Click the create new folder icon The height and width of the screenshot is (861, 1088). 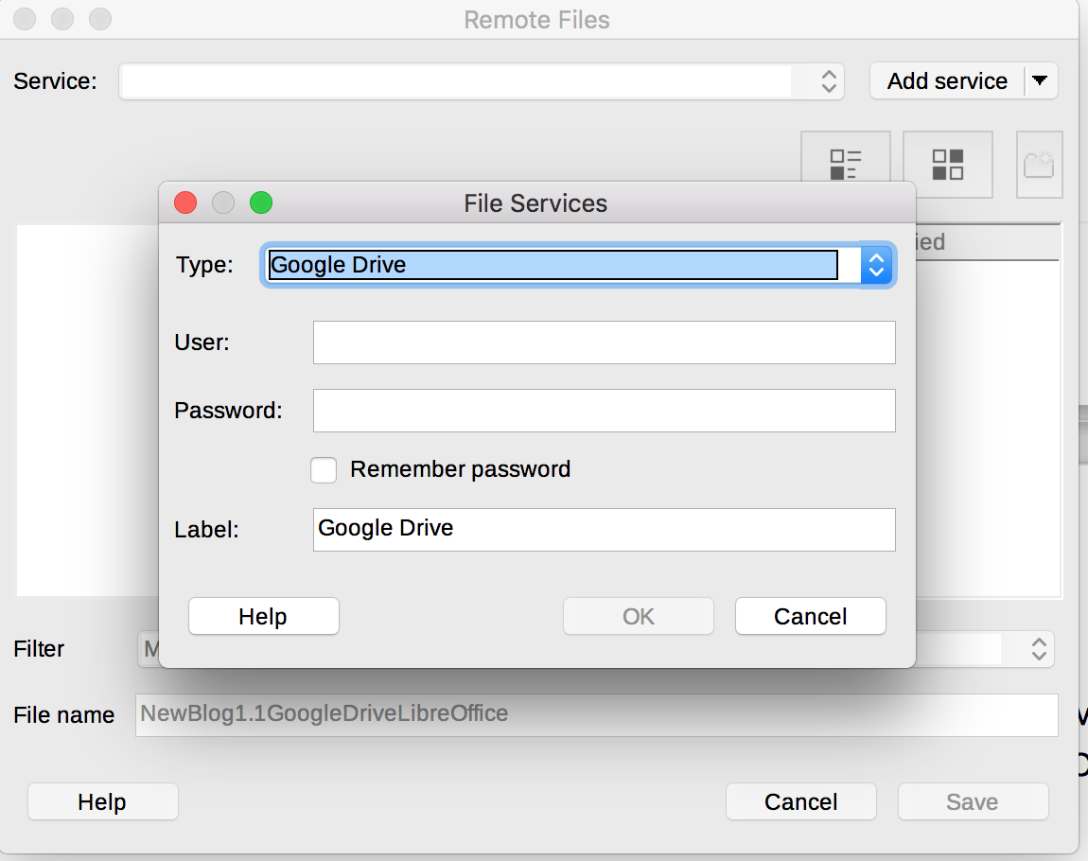(x=1039, y=164)
